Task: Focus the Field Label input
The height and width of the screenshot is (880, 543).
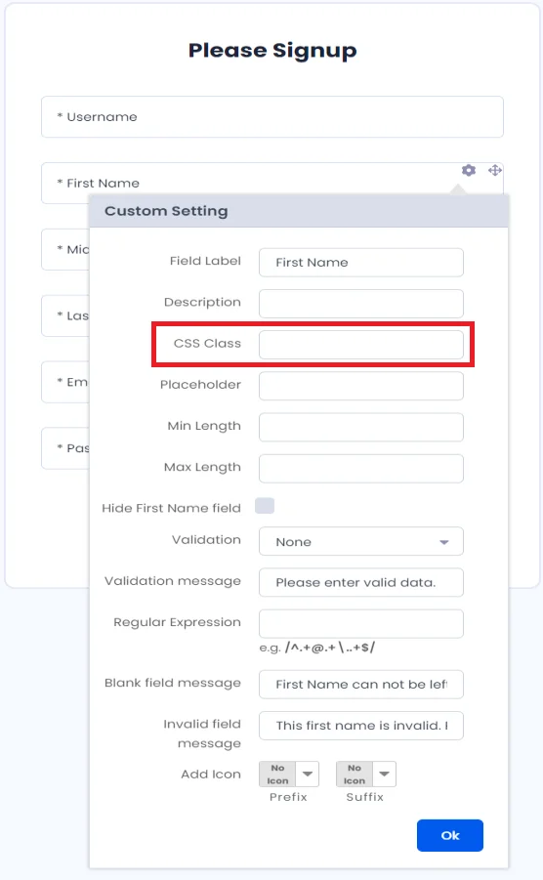Action: click(x=361, y=262)
